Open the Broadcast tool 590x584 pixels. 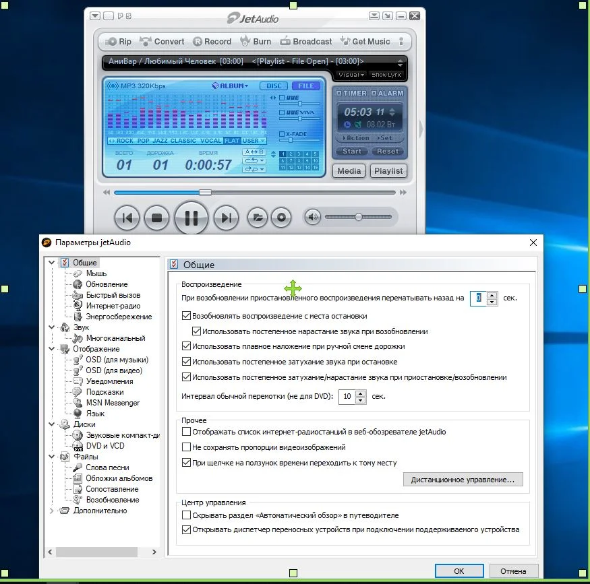click(306, 42)
